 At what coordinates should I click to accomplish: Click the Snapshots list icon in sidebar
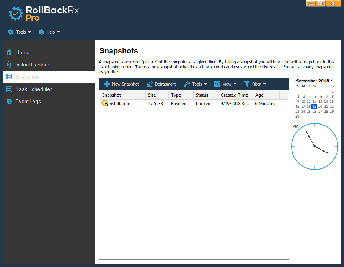[x=9, y=77]
